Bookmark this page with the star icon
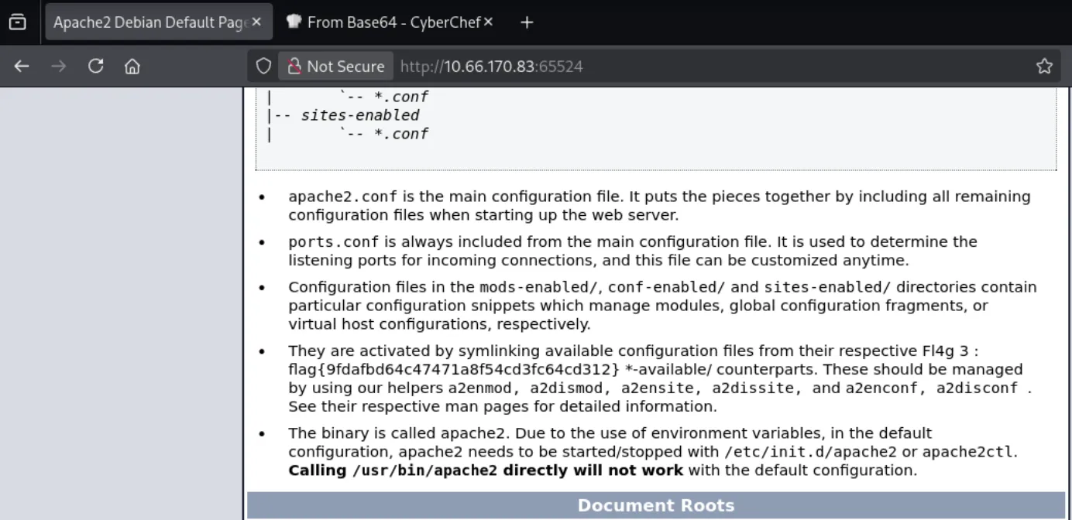 pos(1044,67)
